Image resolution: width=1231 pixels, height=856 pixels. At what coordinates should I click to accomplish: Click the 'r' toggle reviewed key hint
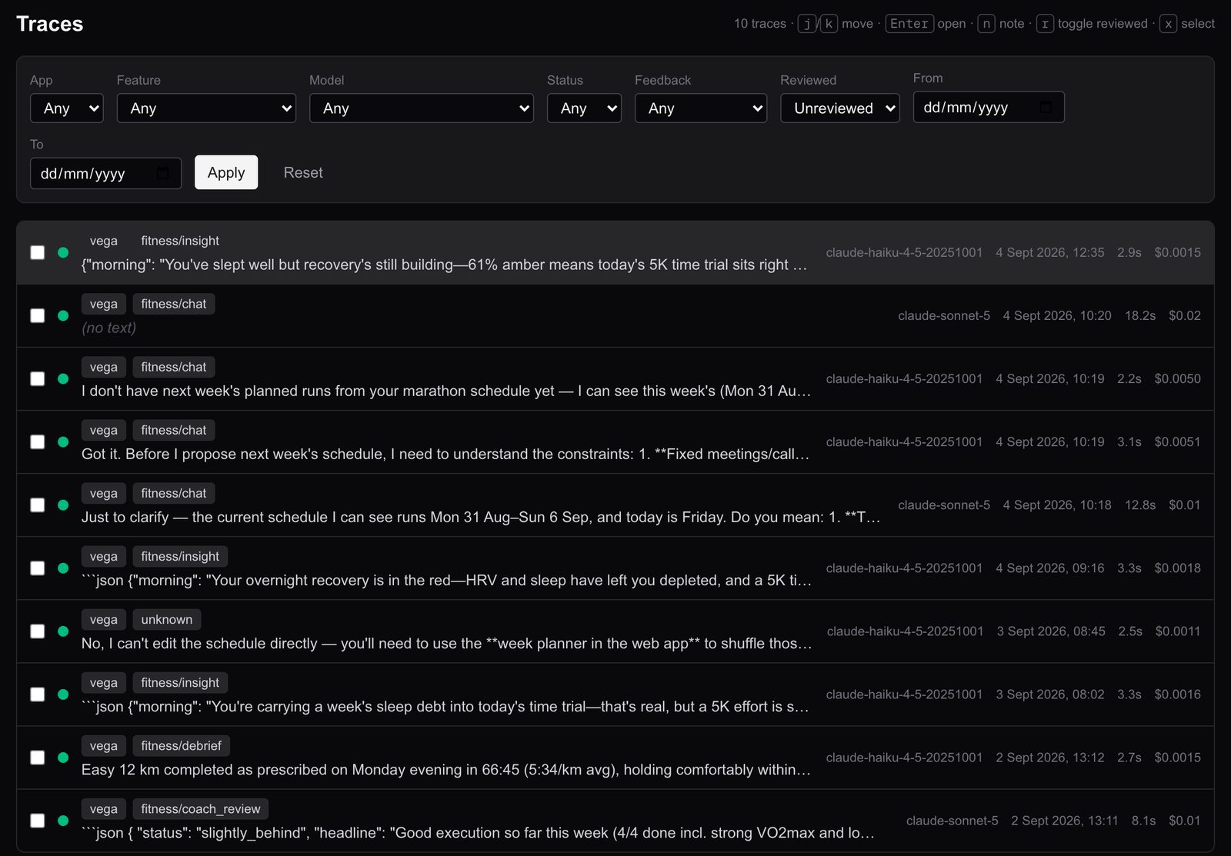(1045, 24)
